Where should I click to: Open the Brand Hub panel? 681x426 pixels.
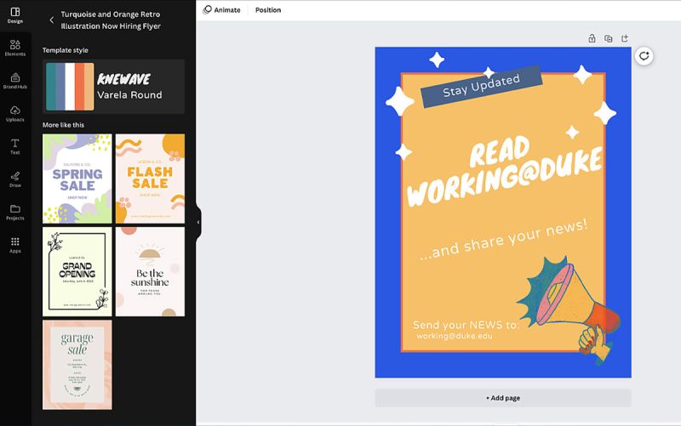(x=15, y=81)
